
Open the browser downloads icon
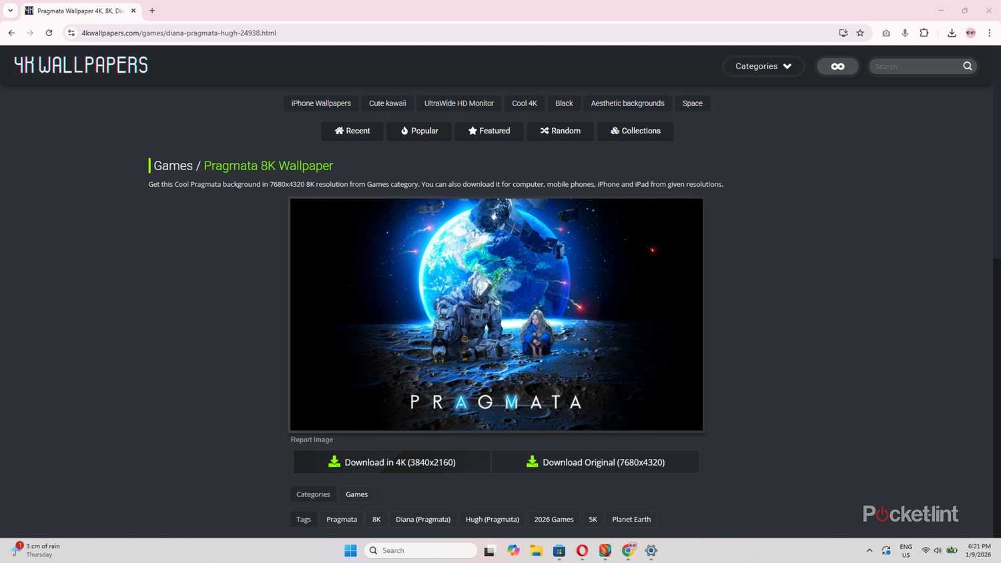pos(952,33)
